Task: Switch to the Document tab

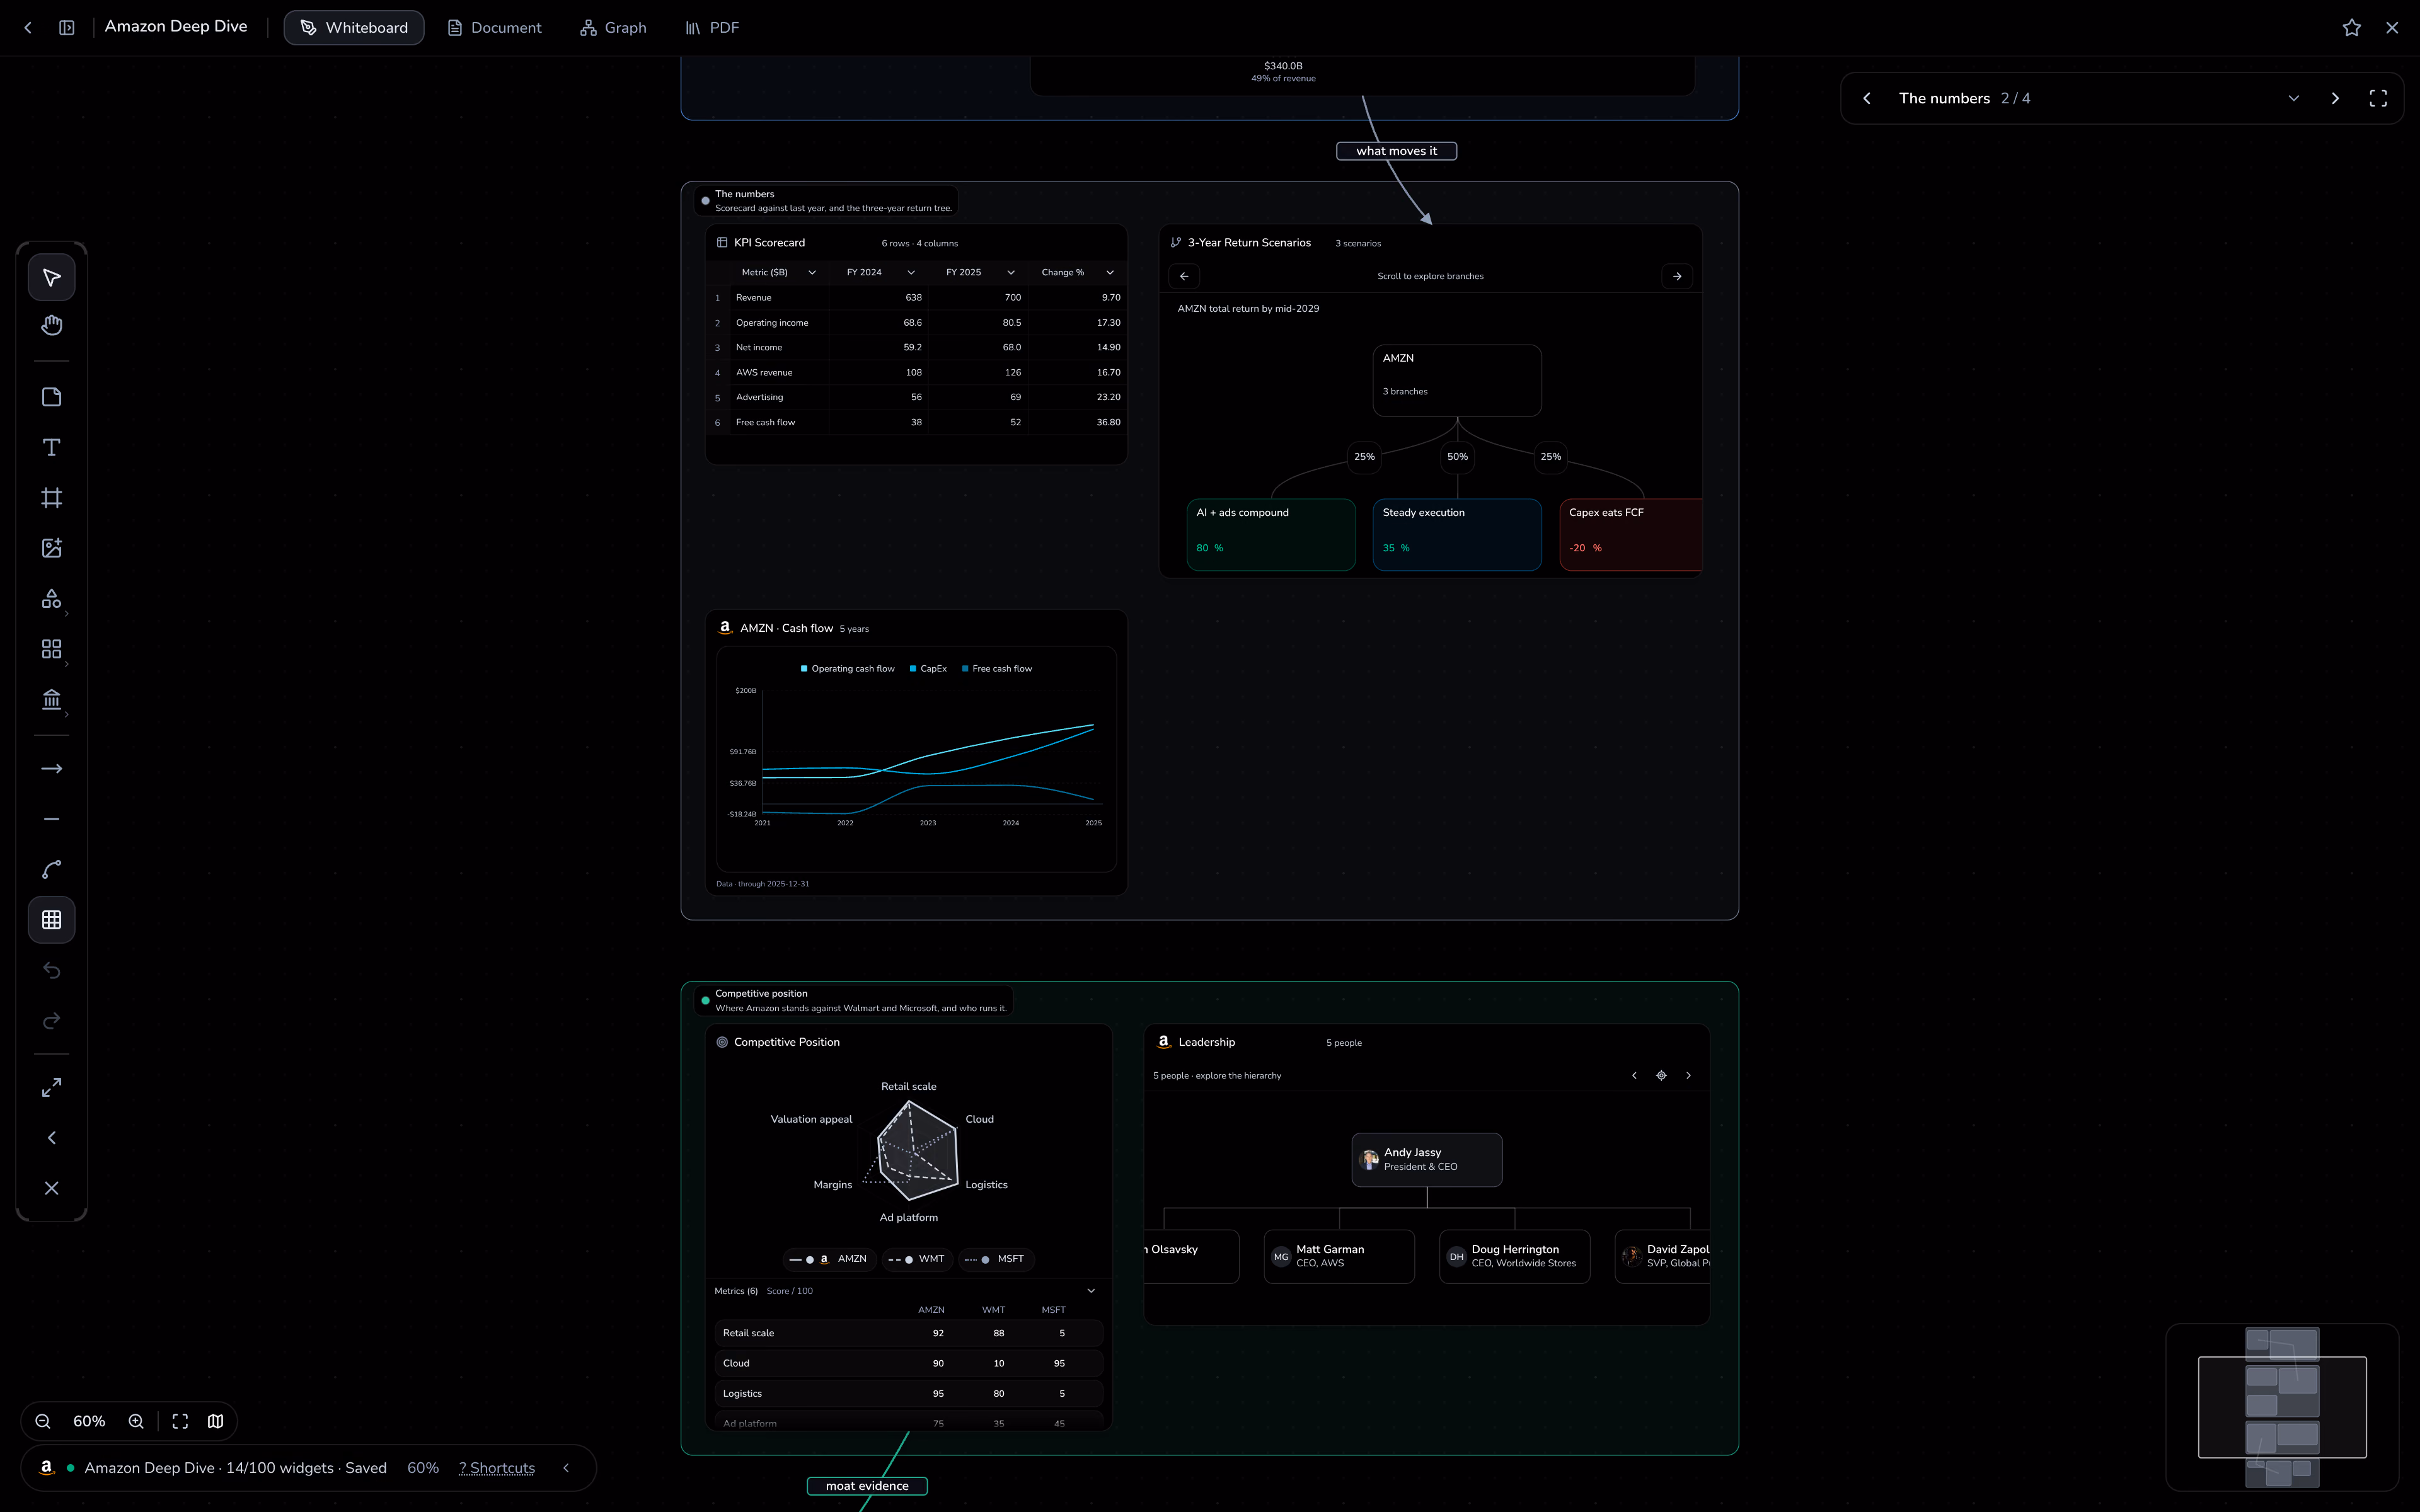Action: click(x=494, y=28)
